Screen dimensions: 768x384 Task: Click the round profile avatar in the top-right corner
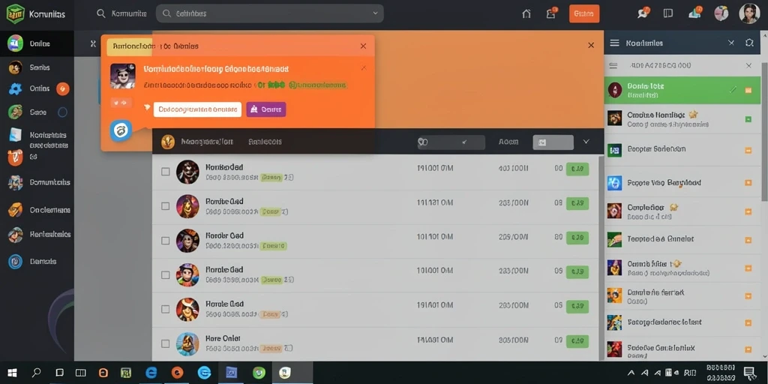(749, 13)
